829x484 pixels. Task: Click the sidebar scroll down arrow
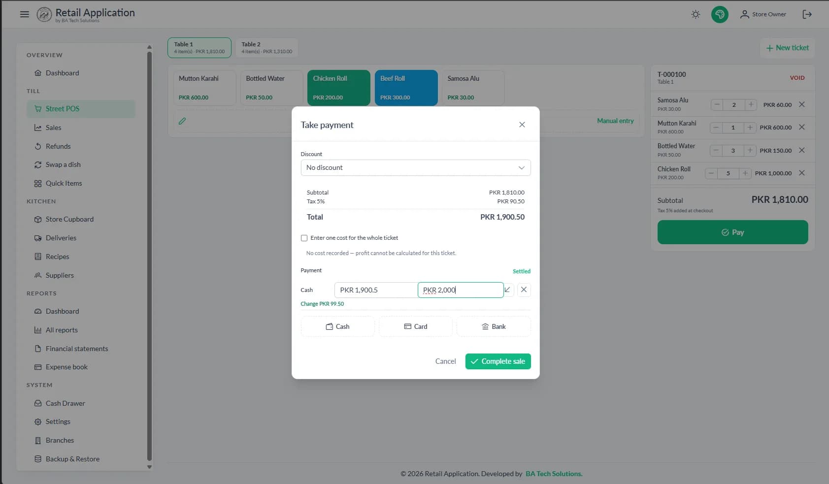tap(149, 467)
